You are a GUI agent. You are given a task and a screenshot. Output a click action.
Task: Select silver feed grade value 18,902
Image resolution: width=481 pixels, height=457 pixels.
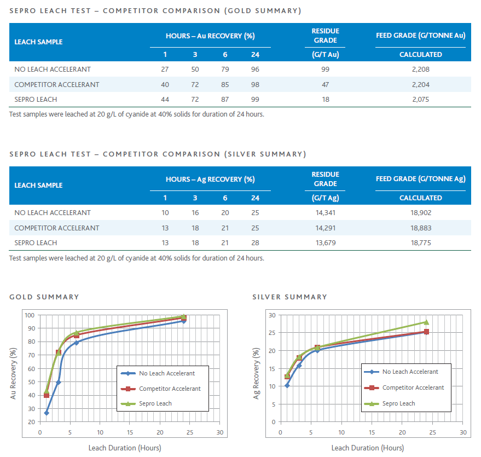tap(421, 213)
